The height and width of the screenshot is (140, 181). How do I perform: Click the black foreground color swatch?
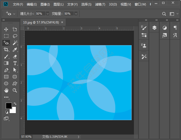9,106
